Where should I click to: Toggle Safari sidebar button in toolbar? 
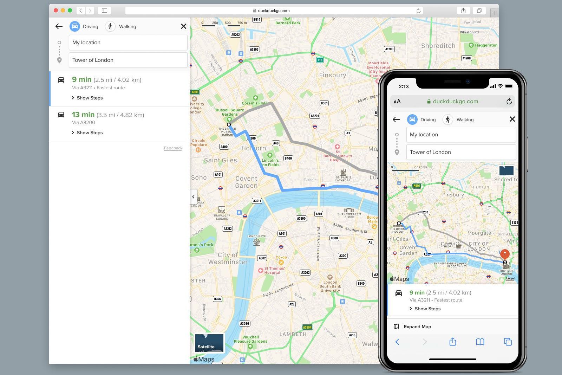click(104, 11)
